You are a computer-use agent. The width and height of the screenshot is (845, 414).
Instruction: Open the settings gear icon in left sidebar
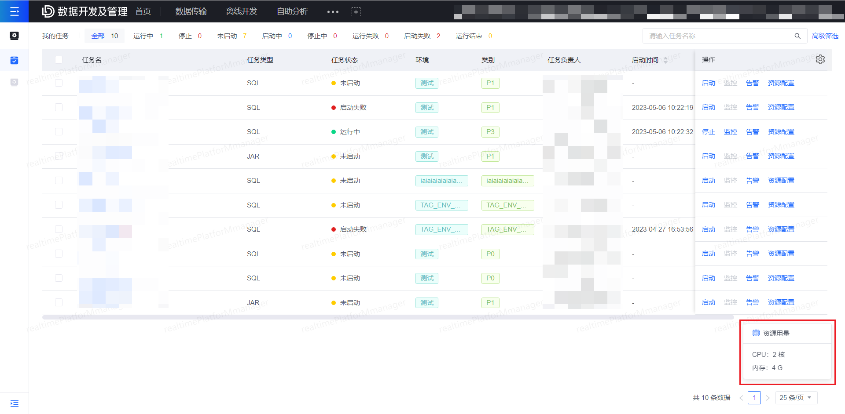pyautogui.click(x=15, y=36)
